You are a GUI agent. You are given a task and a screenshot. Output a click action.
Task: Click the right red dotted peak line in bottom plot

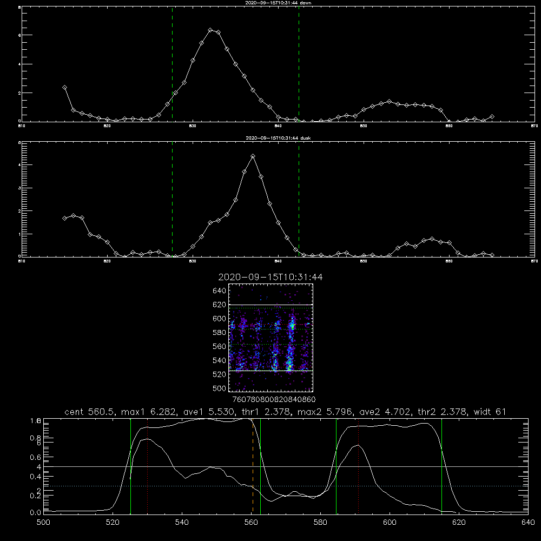pos(359,467)
